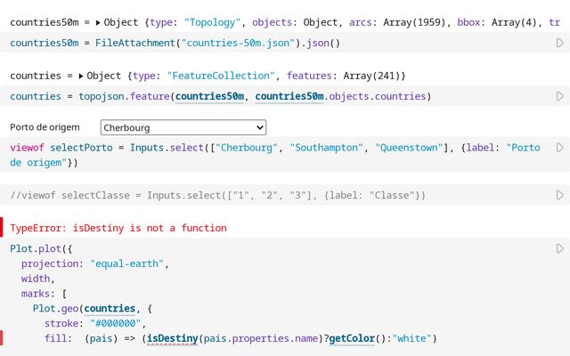Viewport: 570px width, 356px height.
Task: Run the commented selectClasse cell
Action: (x=559, y=195)
